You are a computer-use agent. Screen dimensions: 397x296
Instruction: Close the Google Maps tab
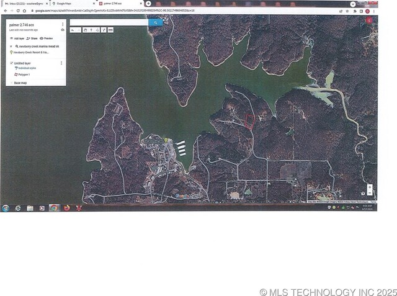[94, 4]
